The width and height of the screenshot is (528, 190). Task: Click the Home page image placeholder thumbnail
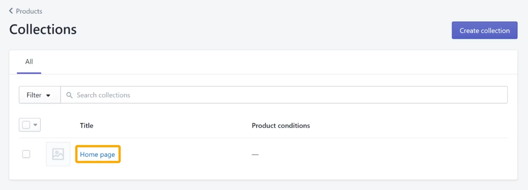pos(58,154)
